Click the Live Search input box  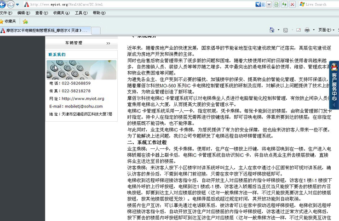[x=319, y=4]
